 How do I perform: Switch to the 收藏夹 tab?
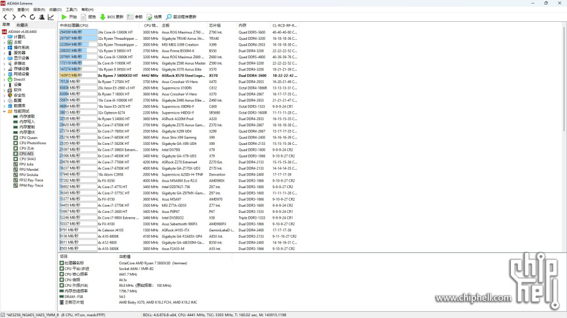[x=22, y=25]
